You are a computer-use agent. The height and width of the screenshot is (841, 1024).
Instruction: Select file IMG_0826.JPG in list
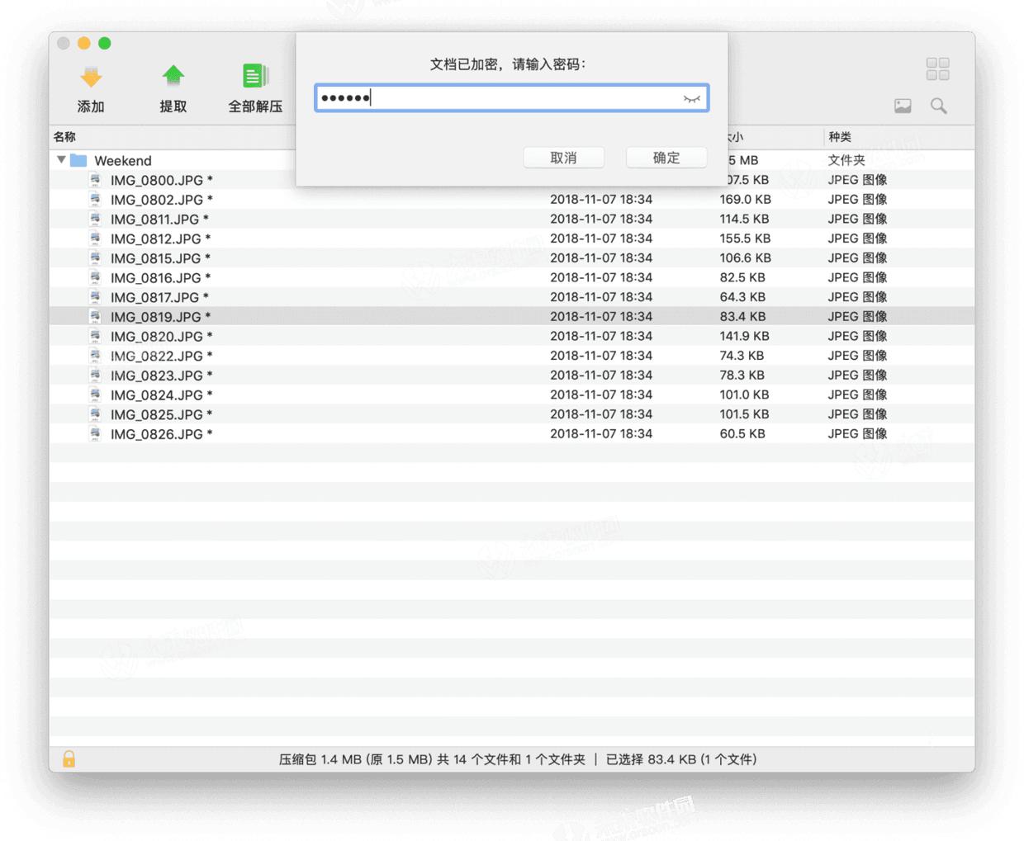click(x=156, y=434)
